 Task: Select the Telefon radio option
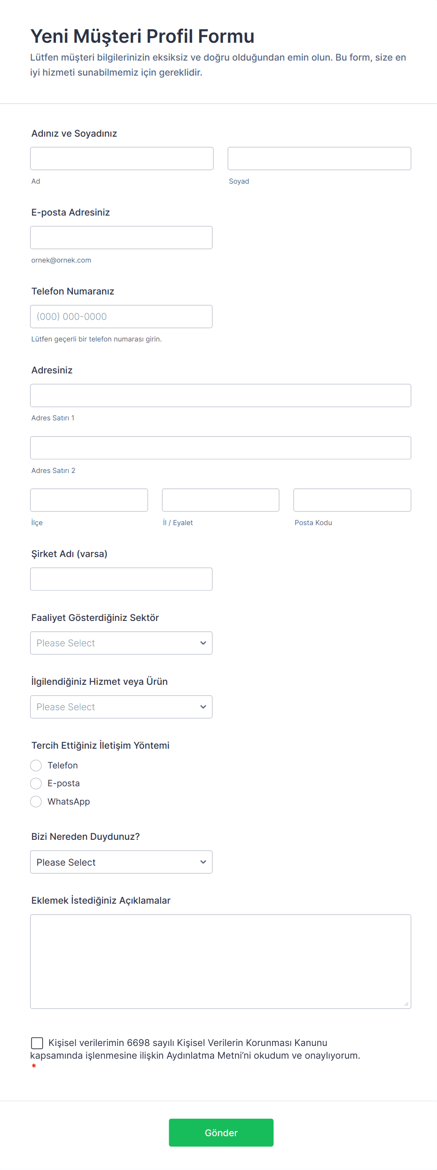point(36,766)
